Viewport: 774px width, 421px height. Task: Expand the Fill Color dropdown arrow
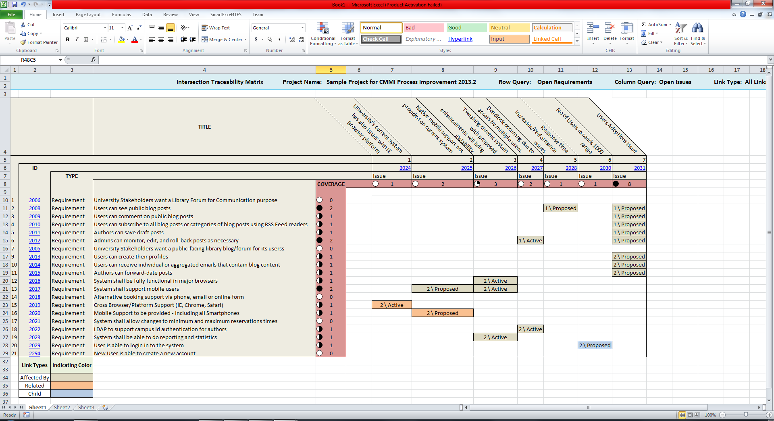(127, 40)
